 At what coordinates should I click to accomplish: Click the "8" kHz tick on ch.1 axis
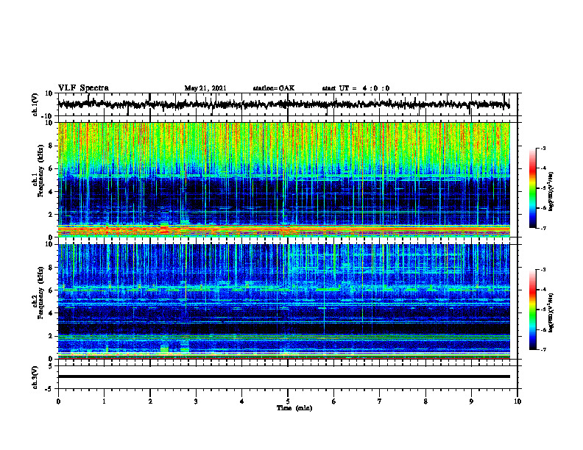(52, 146)
